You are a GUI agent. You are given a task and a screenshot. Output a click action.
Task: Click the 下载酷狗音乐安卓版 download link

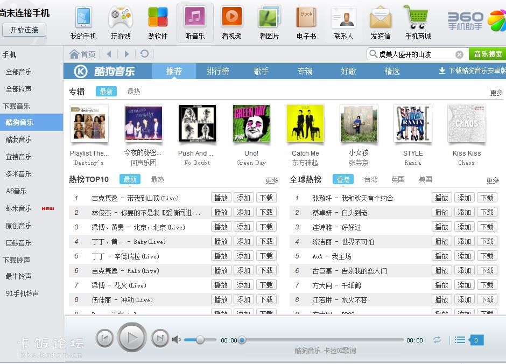pos(473,71)
